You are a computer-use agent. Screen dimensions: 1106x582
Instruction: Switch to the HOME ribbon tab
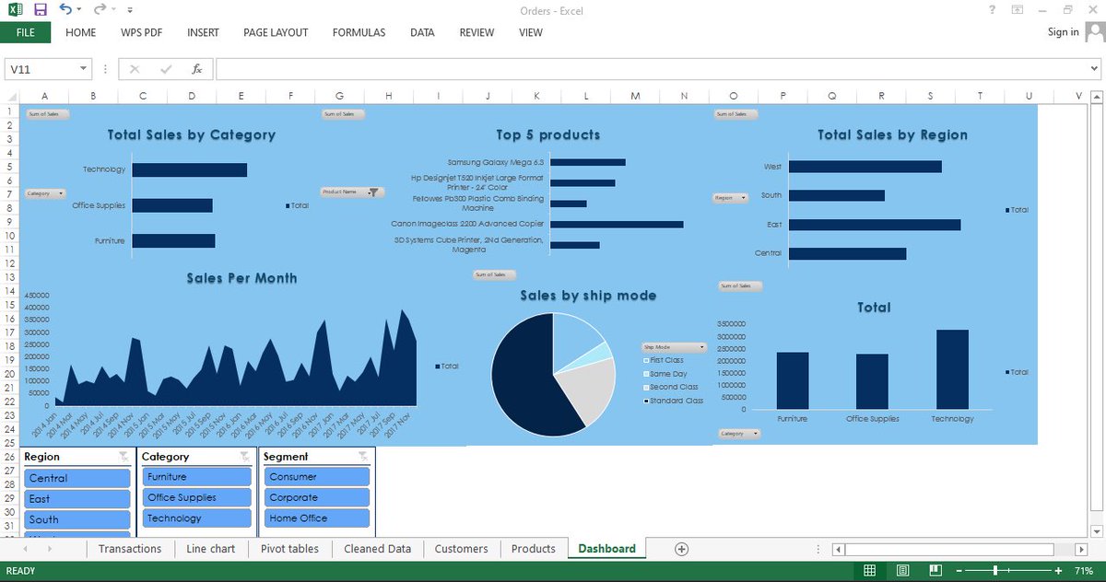(x=81, y=32)
